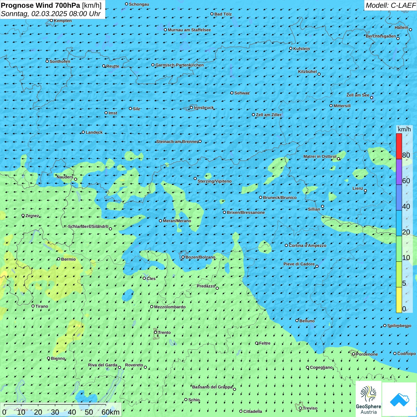Image resolution: width=417 pixels, height=417 pixels.
Task: Click the purple 60–80 km/h legend swatch
Action: 399,172
